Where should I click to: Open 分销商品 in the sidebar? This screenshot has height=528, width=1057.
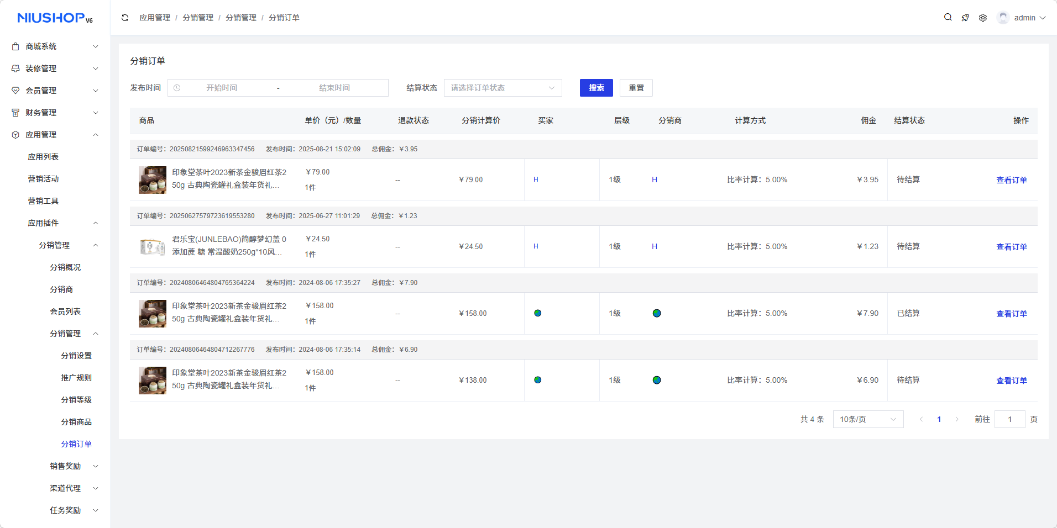click(x=76, y=422)
